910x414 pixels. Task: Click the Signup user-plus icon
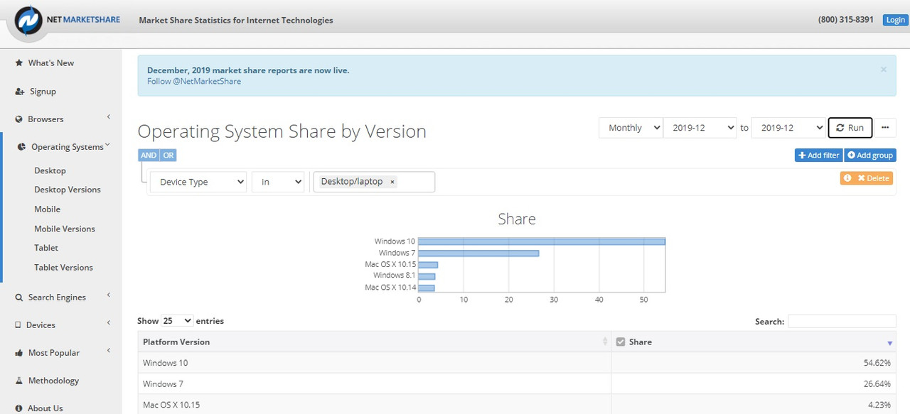[20, 92]
